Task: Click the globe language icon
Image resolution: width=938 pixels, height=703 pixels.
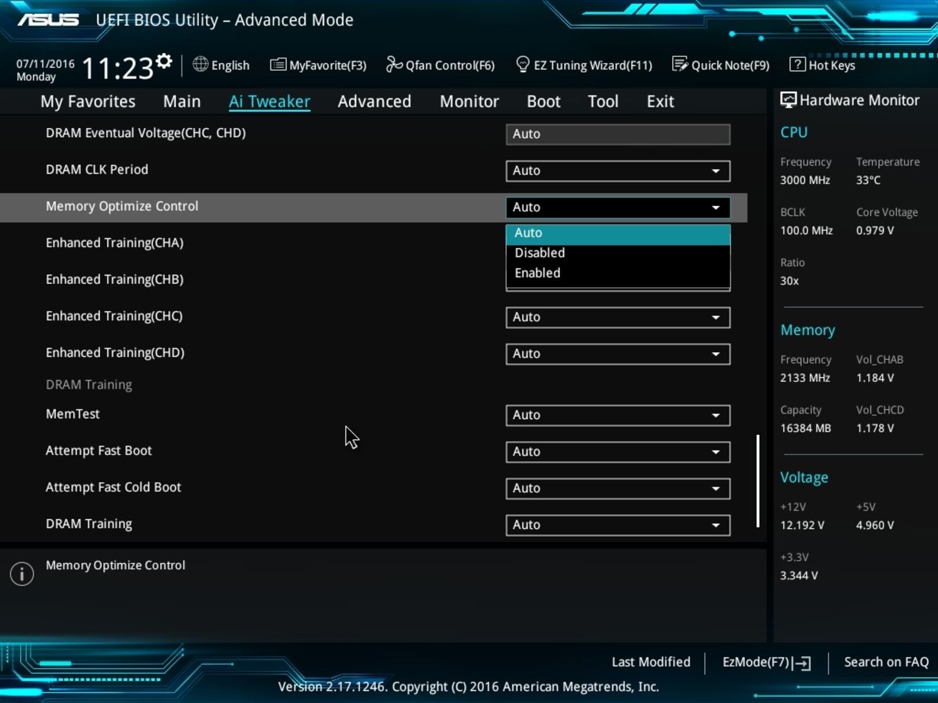Action: [x=200, y=65]
